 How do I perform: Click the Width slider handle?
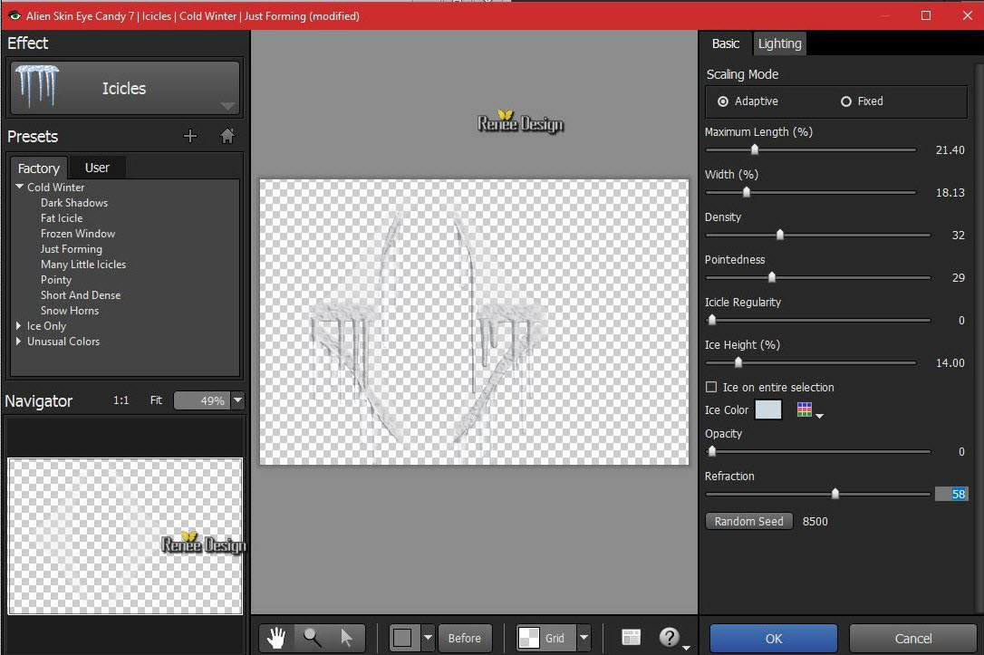click(747, 192)
